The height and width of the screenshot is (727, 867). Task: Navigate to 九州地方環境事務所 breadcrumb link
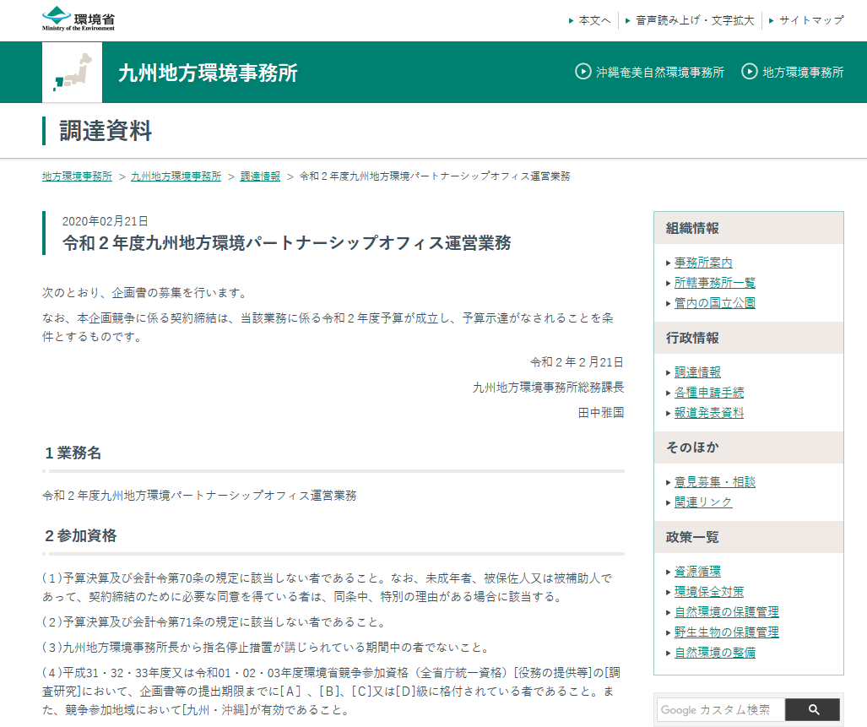[x=176, y=176]
